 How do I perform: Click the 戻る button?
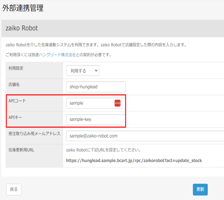tap(14, 190)
